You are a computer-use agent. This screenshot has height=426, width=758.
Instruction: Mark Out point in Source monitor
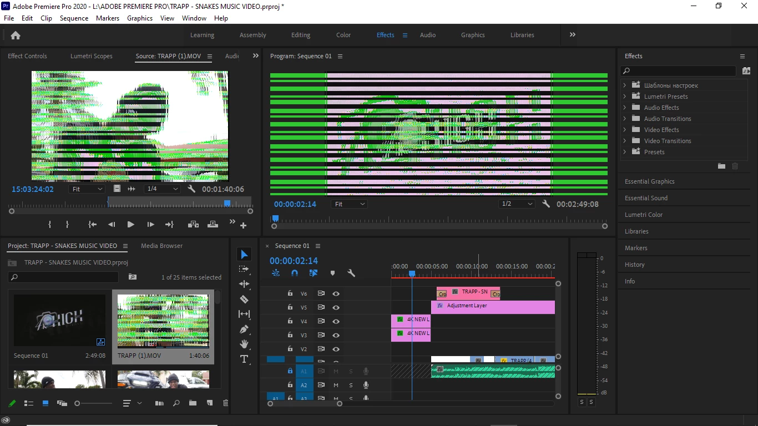click(68, 225)
